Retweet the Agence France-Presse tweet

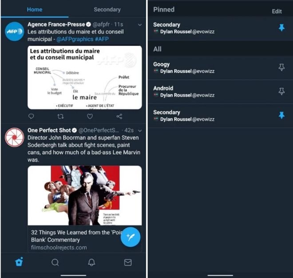click(60, 116)
